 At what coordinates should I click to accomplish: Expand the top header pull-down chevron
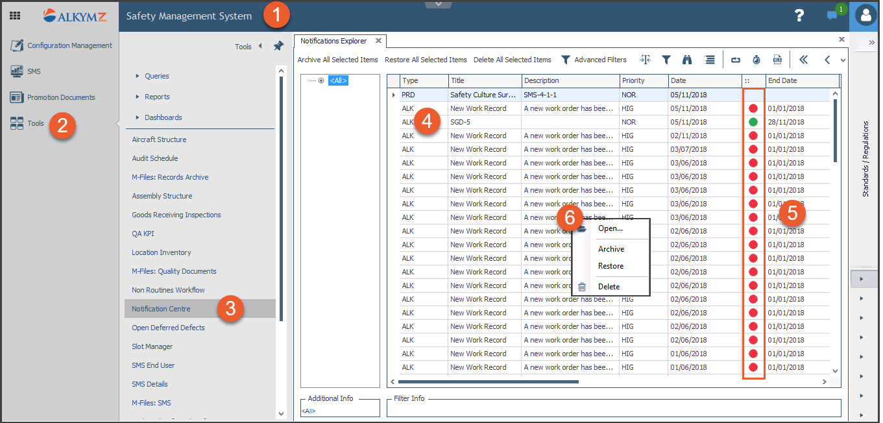[x=439, y=4]
